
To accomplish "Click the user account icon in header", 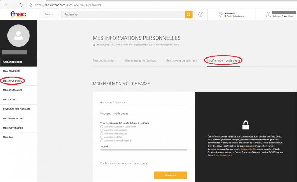I will coord(268,14).
